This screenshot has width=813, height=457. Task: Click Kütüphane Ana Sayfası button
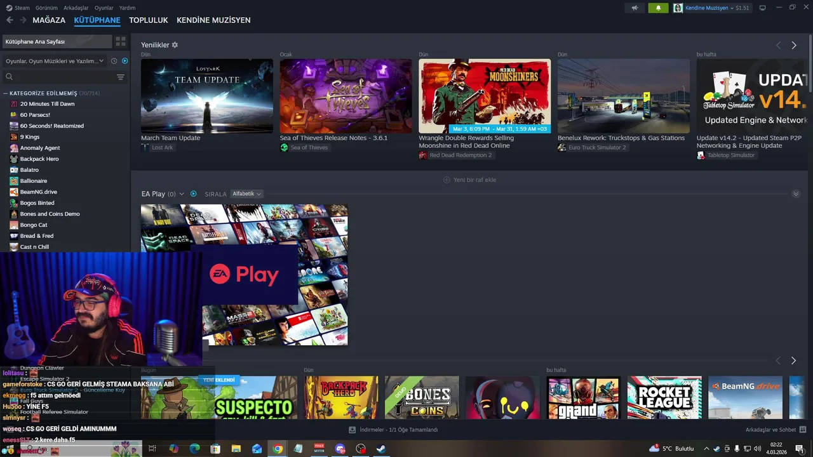tap(57, 41)
